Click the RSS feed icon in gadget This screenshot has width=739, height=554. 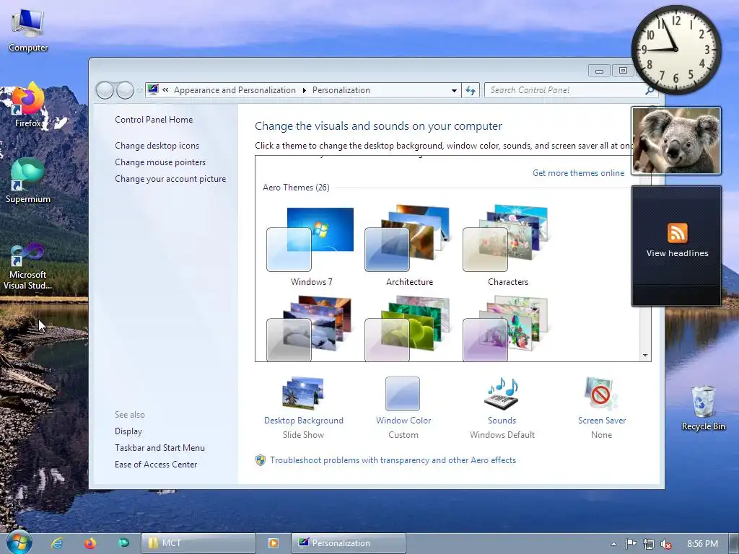677,233
